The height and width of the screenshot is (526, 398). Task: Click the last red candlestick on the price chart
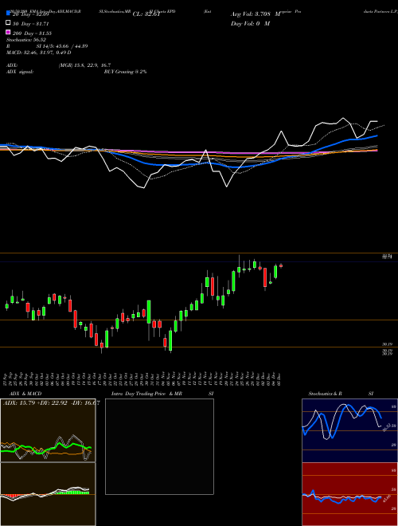point(281,265)
